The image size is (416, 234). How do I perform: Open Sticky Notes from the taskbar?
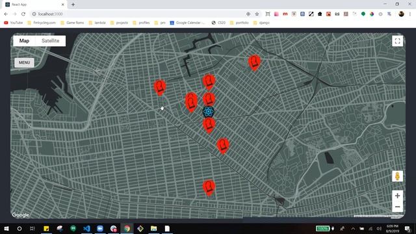coord(46,228)
